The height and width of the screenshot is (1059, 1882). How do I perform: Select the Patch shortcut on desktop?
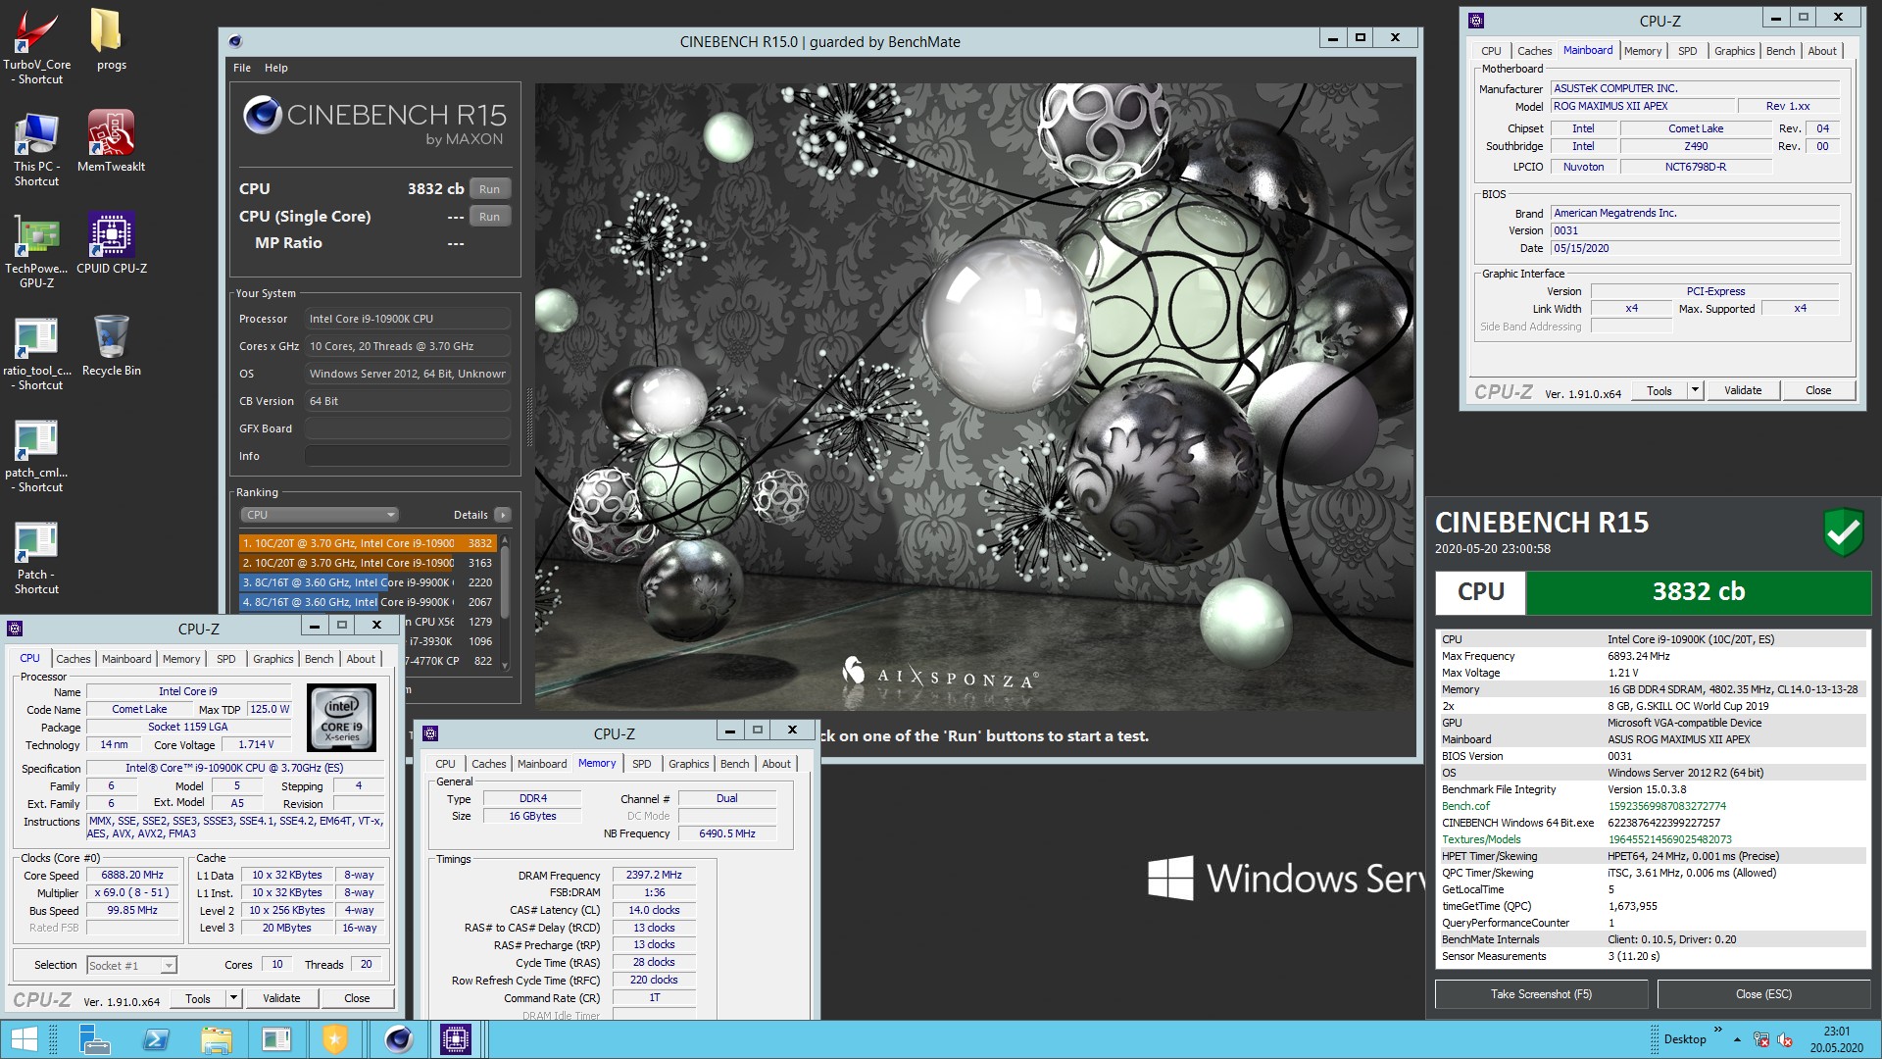36,557
